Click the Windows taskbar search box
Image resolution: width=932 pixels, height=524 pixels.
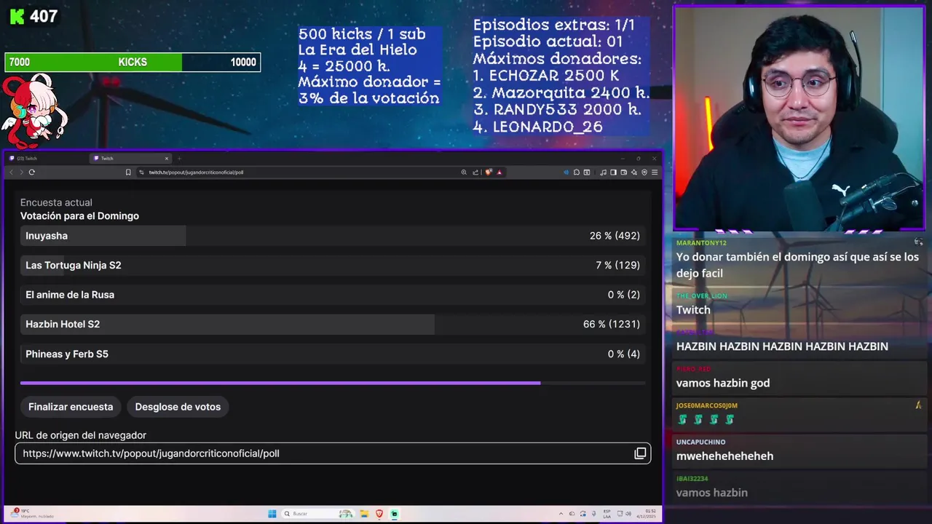[x=318, y=514]
